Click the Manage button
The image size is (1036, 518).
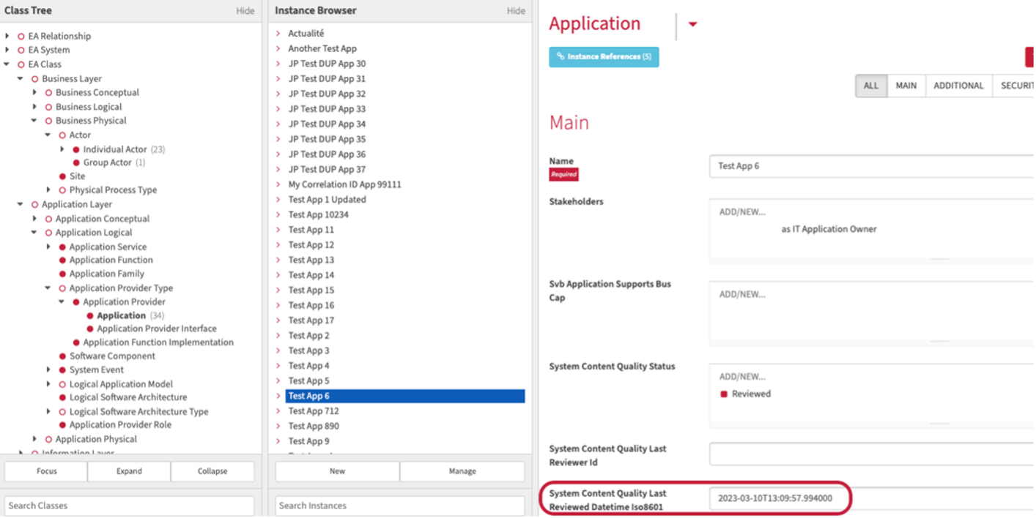462,471
